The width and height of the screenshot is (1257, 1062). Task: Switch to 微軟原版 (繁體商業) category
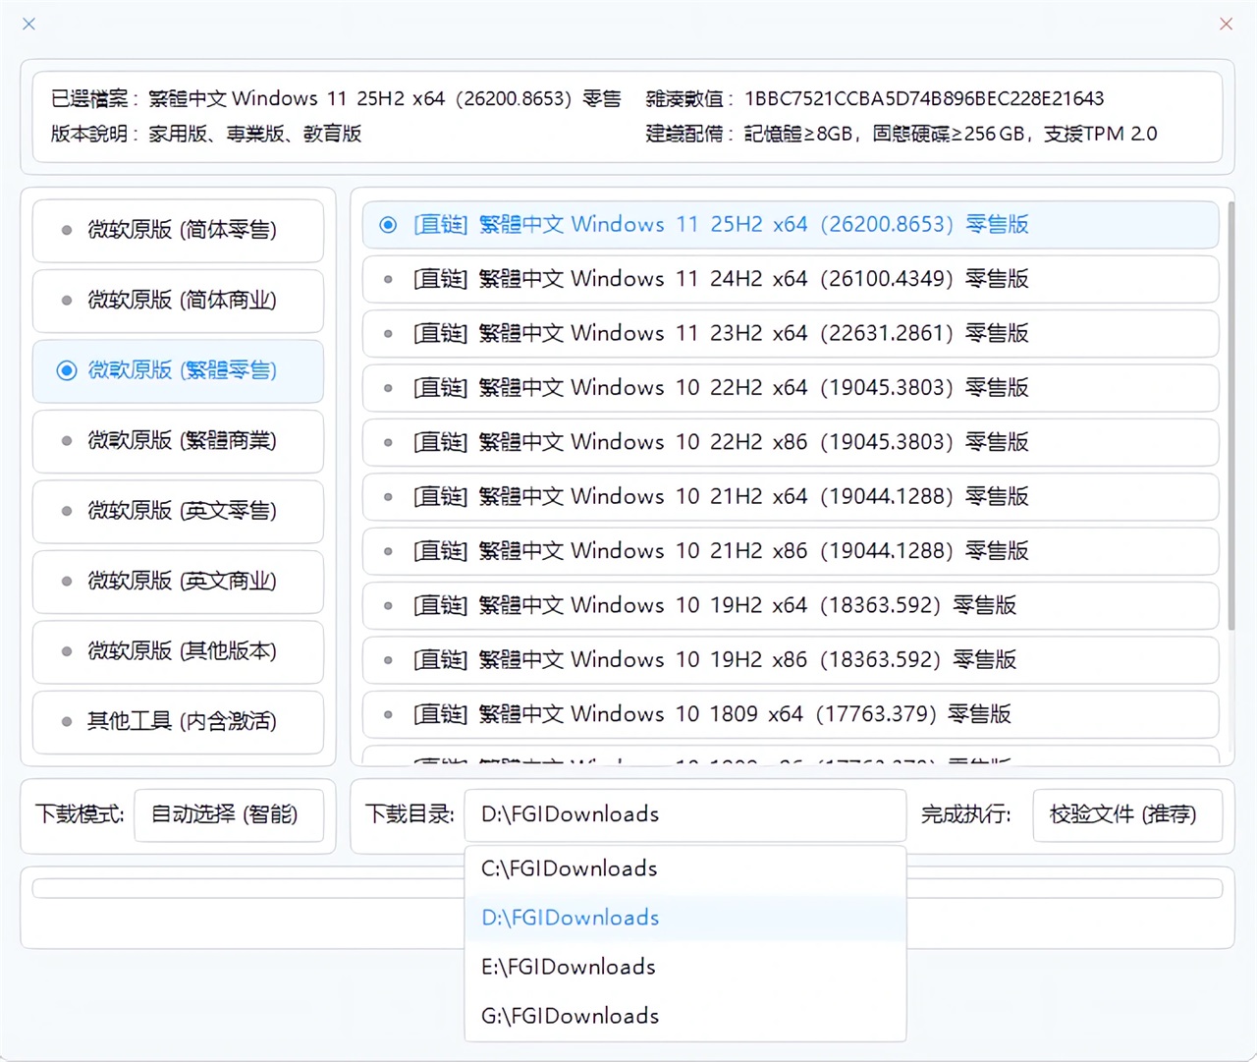click(178, 441)
